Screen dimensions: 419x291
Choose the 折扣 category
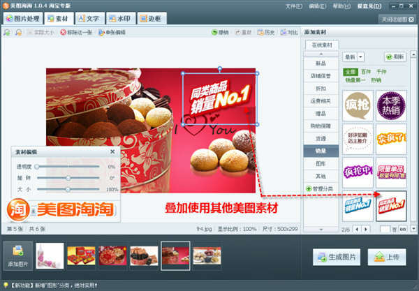tap(321, 89)
